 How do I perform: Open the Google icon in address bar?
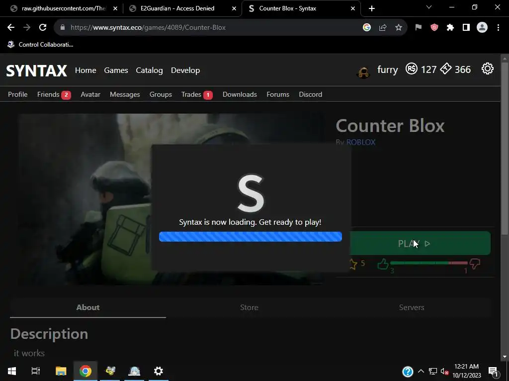click(367, 28)
